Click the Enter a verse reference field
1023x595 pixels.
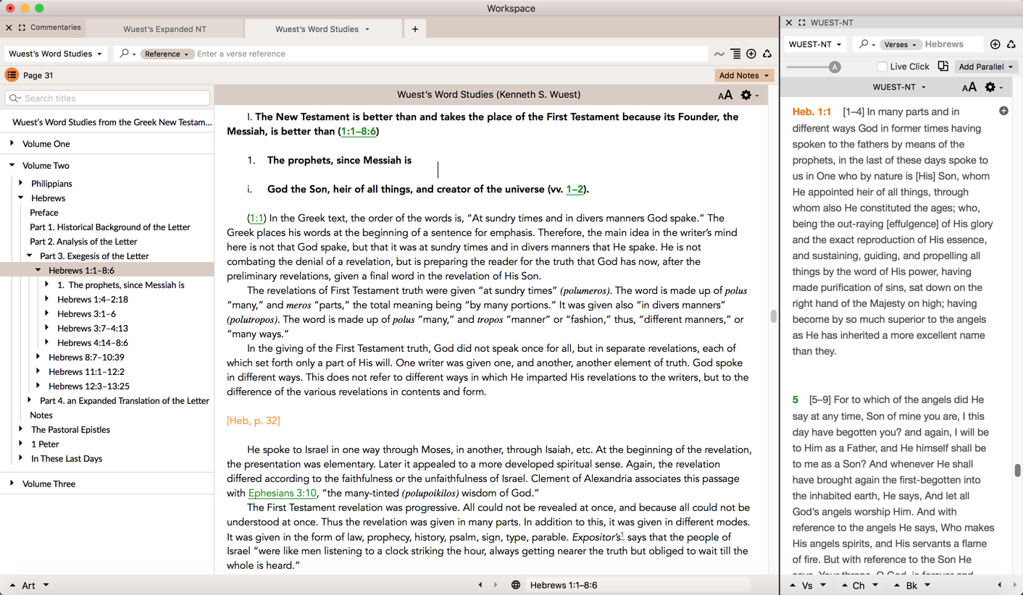[x=449, y=54]
